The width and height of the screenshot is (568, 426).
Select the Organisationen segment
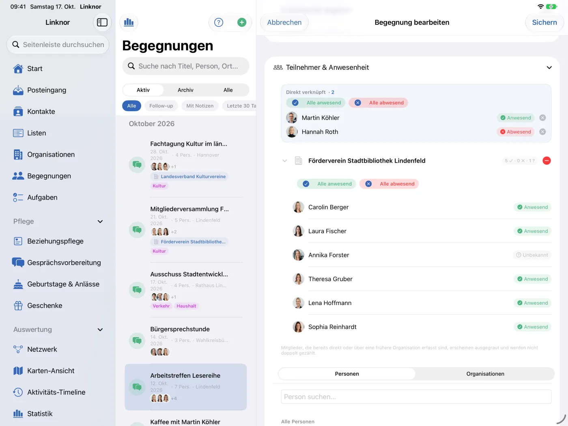(x=485, y=374)
